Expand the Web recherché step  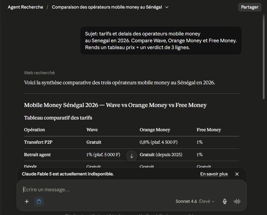[39, 73]
